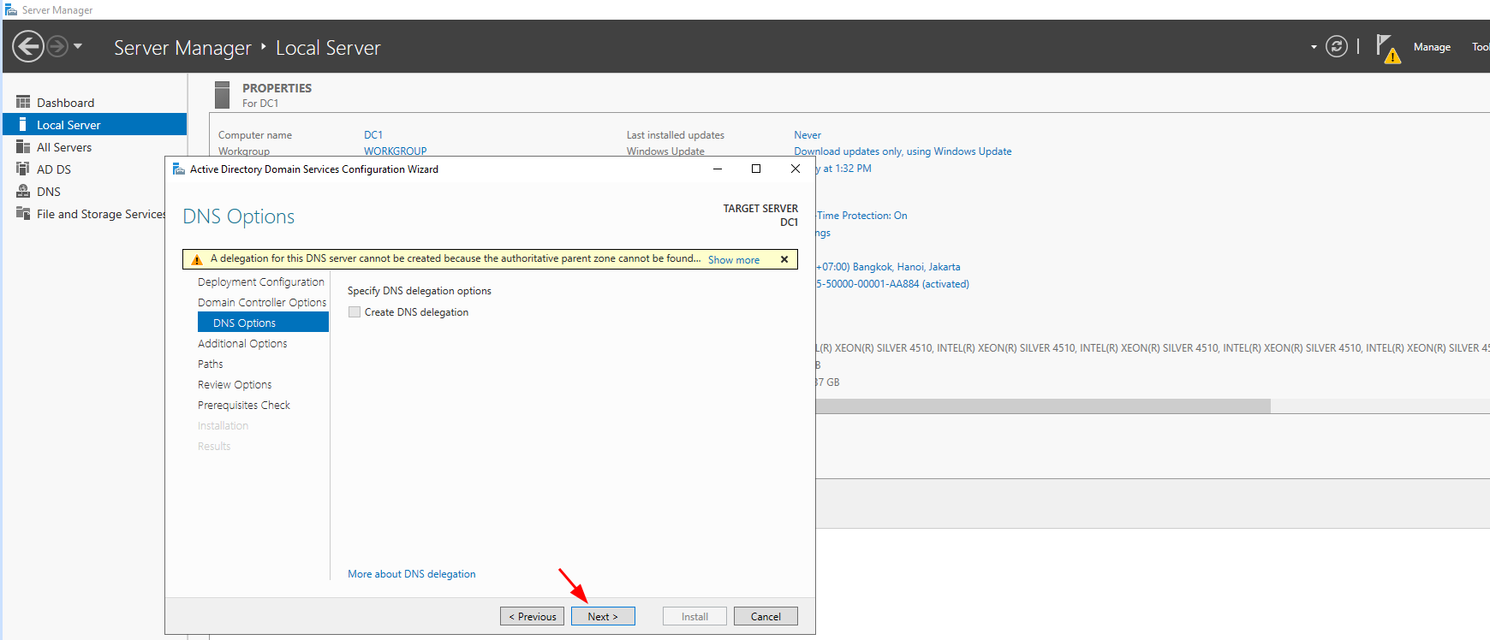Open the Manage menu

click(x=1431, y=47)
